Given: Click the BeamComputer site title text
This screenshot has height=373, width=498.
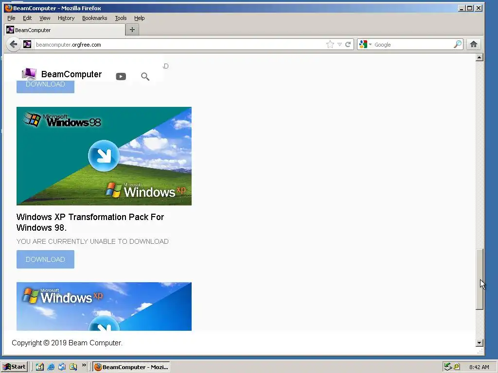Looking at the screenshot, I should pos(71,74).
